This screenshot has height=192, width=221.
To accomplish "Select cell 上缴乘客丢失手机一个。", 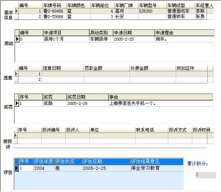I will (161, 103).
